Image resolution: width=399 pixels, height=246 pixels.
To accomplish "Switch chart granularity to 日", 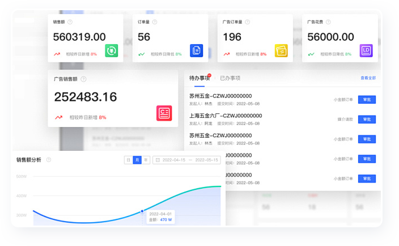I will [129, 160].
